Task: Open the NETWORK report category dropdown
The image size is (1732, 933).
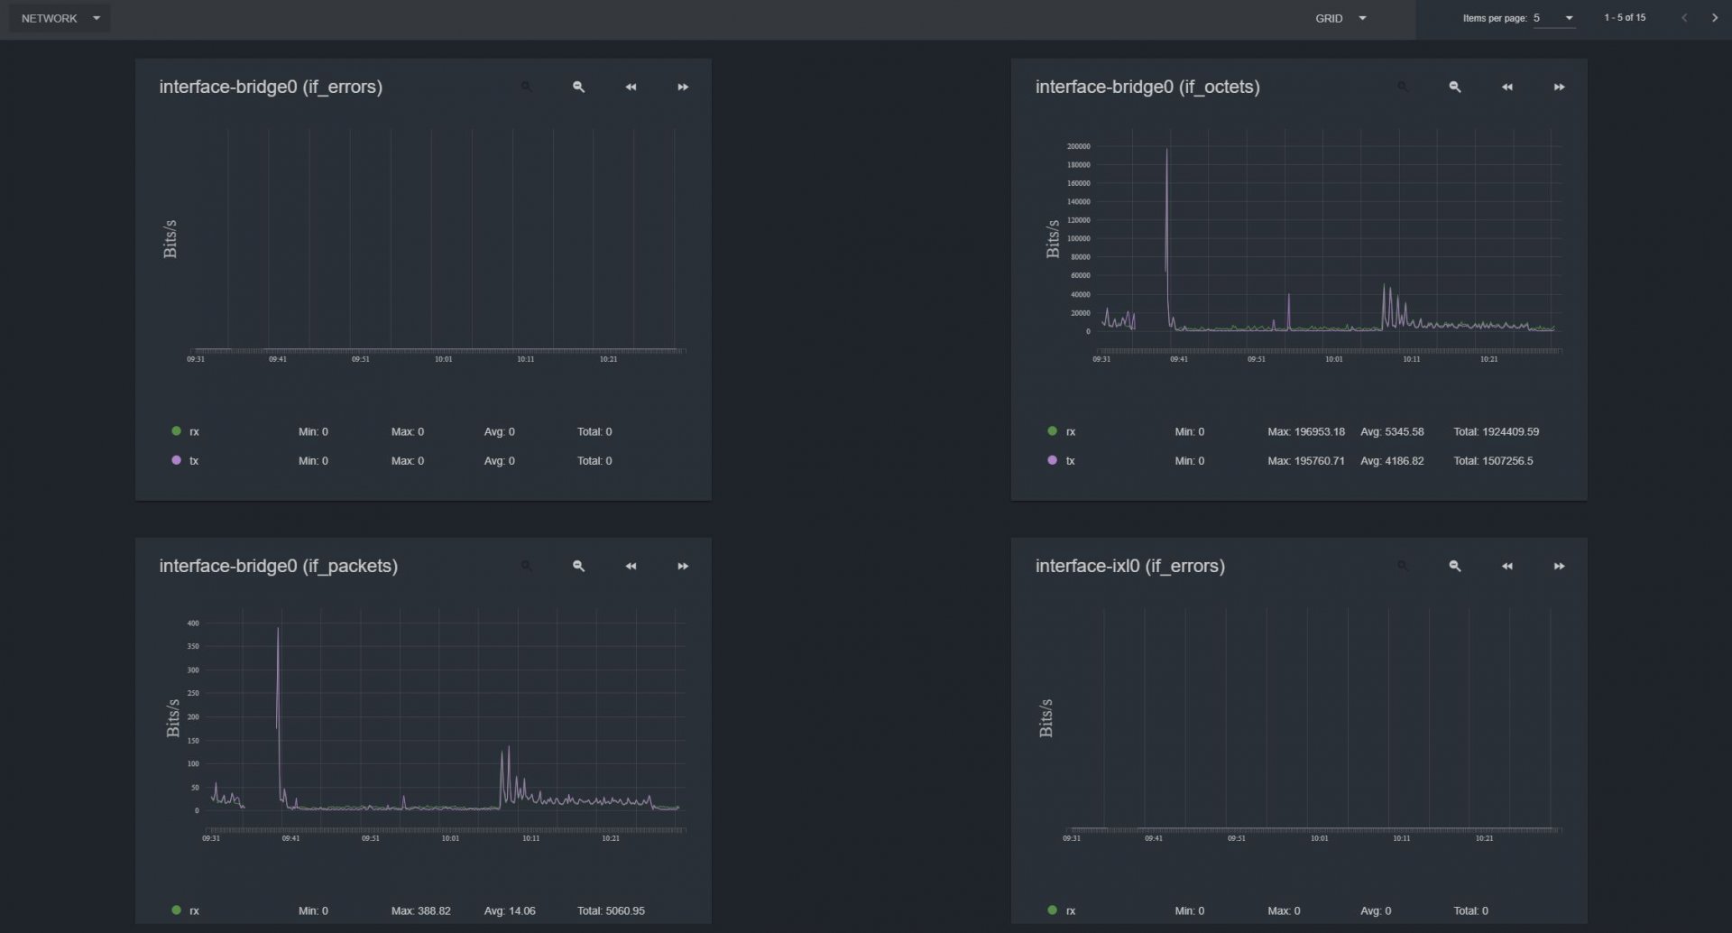Action: (60, 18)
